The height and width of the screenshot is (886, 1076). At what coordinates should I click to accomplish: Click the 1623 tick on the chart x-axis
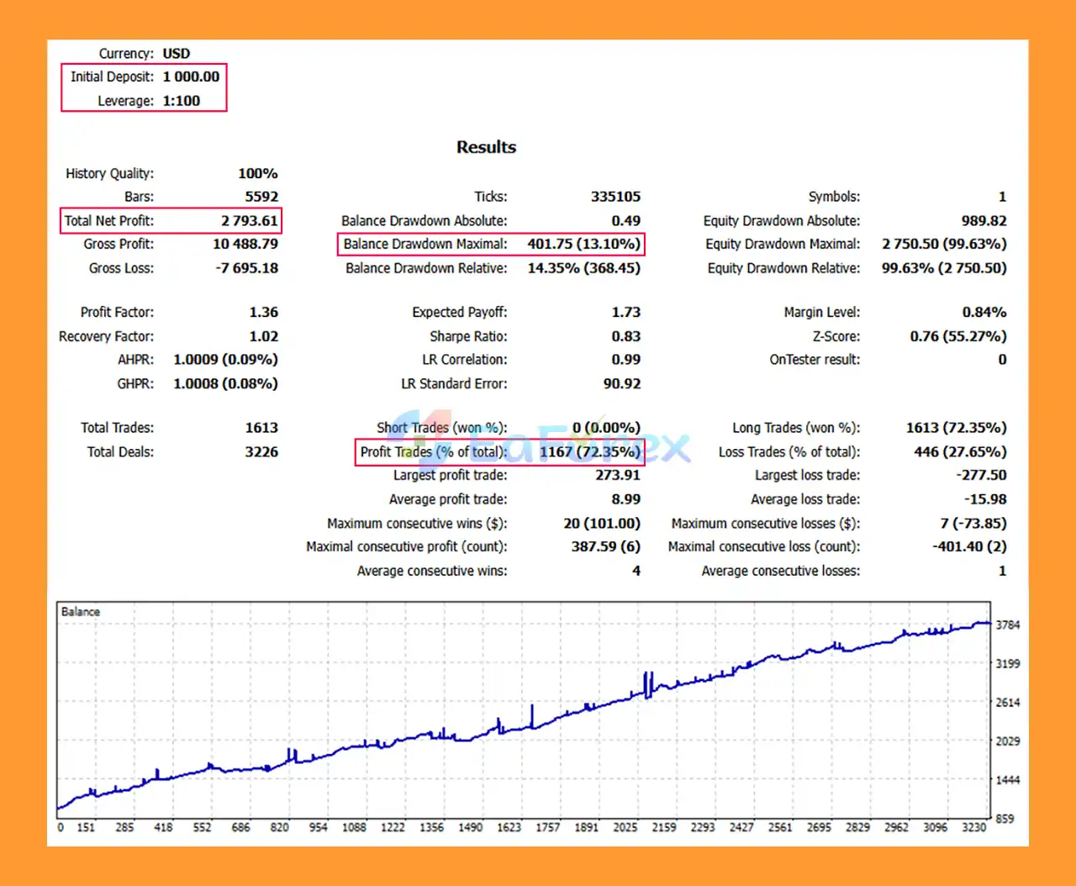(x=509, y=827)
